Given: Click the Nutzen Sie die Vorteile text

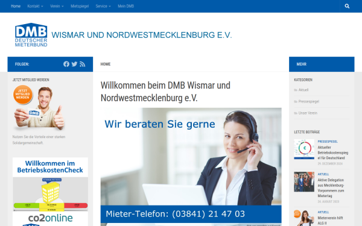Looking at the screenshot, I should coord(39,140).
